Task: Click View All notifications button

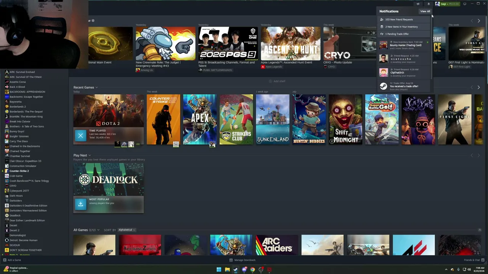Action: point(425,11)
